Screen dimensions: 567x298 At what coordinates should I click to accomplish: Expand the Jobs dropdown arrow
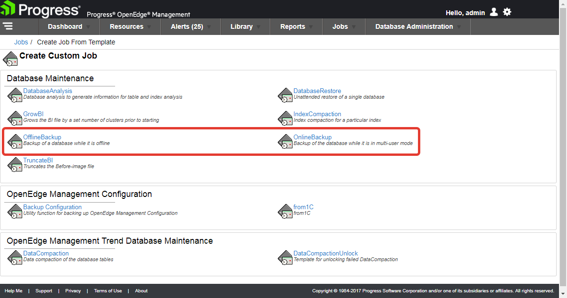coord(354,27)
